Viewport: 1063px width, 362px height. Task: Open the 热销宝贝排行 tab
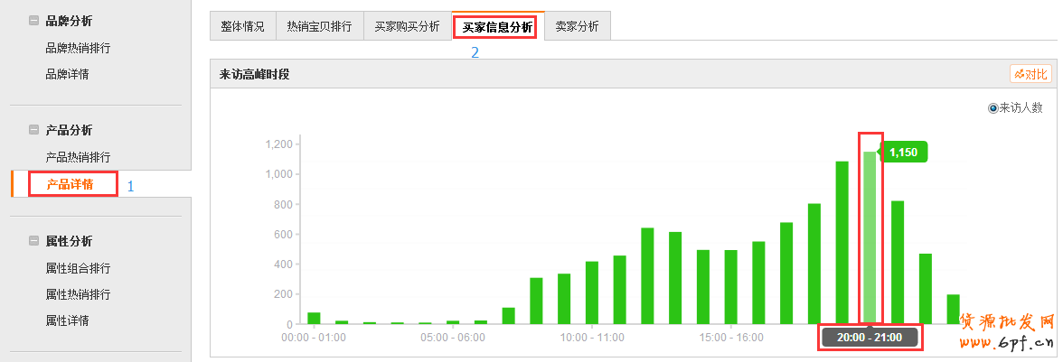pyautogui.click(x=319, y=27)
